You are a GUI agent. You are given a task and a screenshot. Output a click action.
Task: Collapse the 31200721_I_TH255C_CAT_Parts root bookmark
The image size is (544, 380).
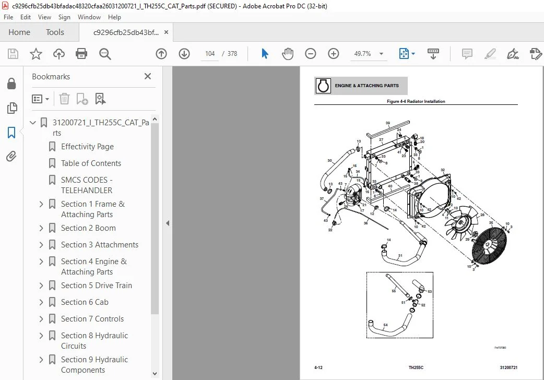pyautogui.click(x=33, y=123)
